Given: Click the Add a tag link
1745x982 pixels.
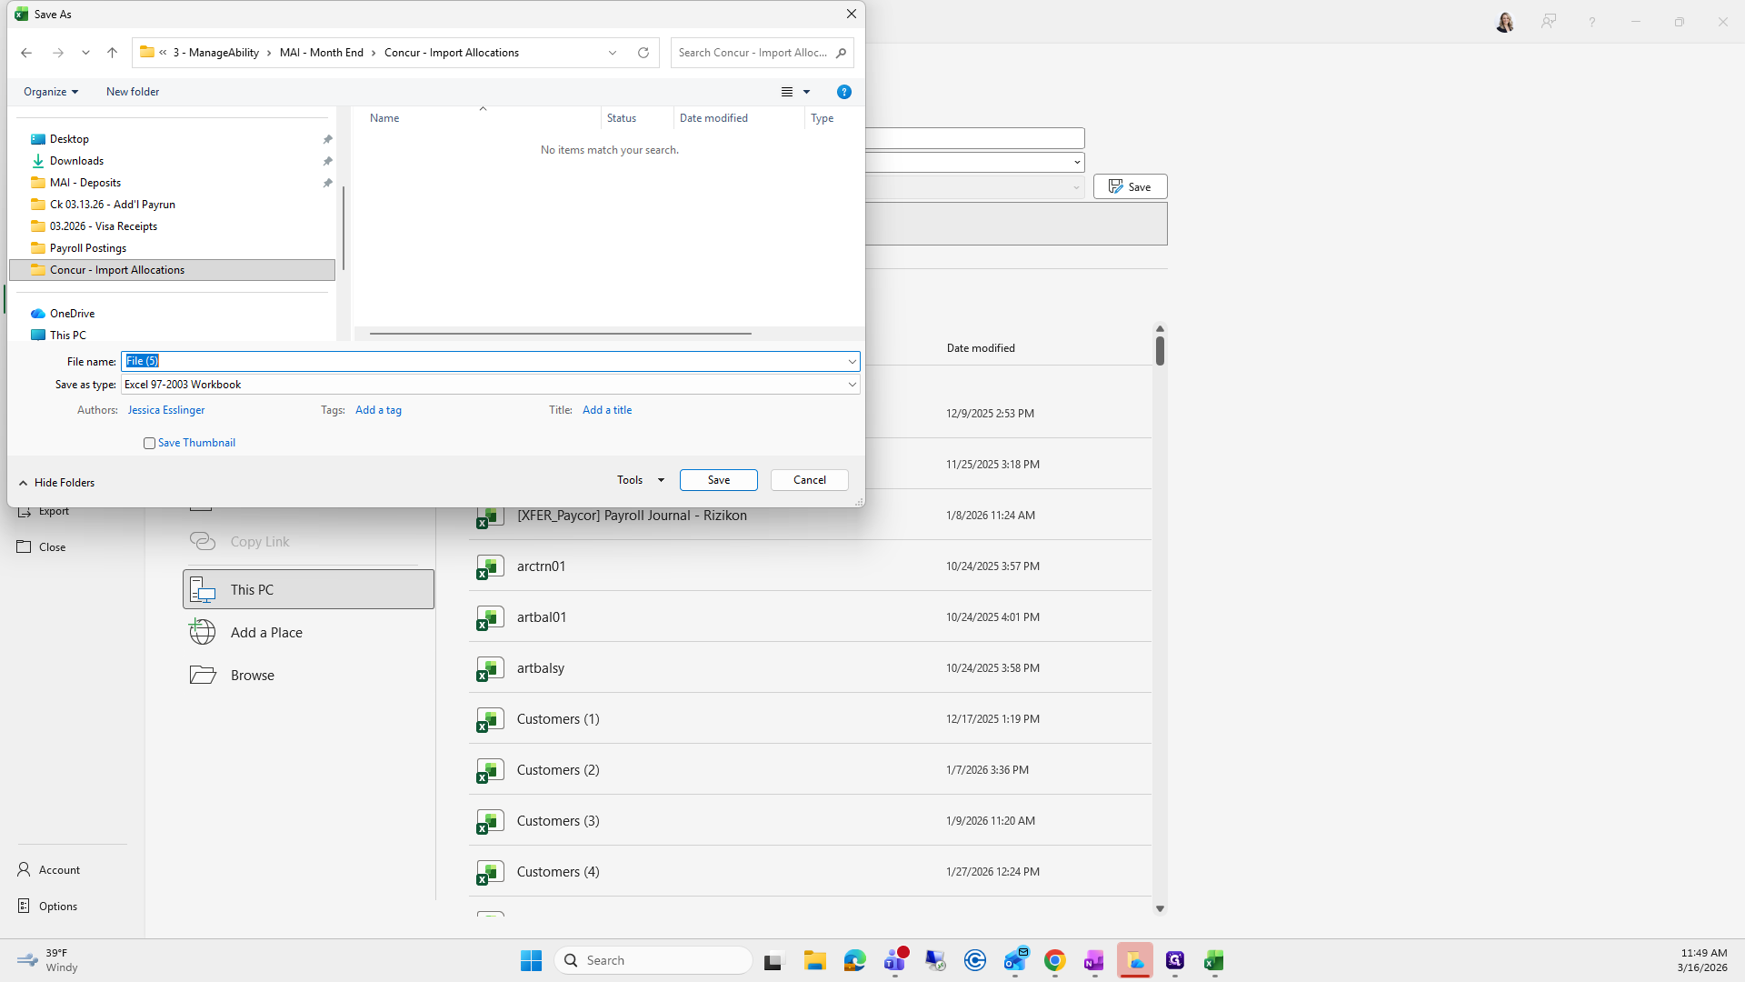Looking at the screenshot, I should [x=378, y=410].
